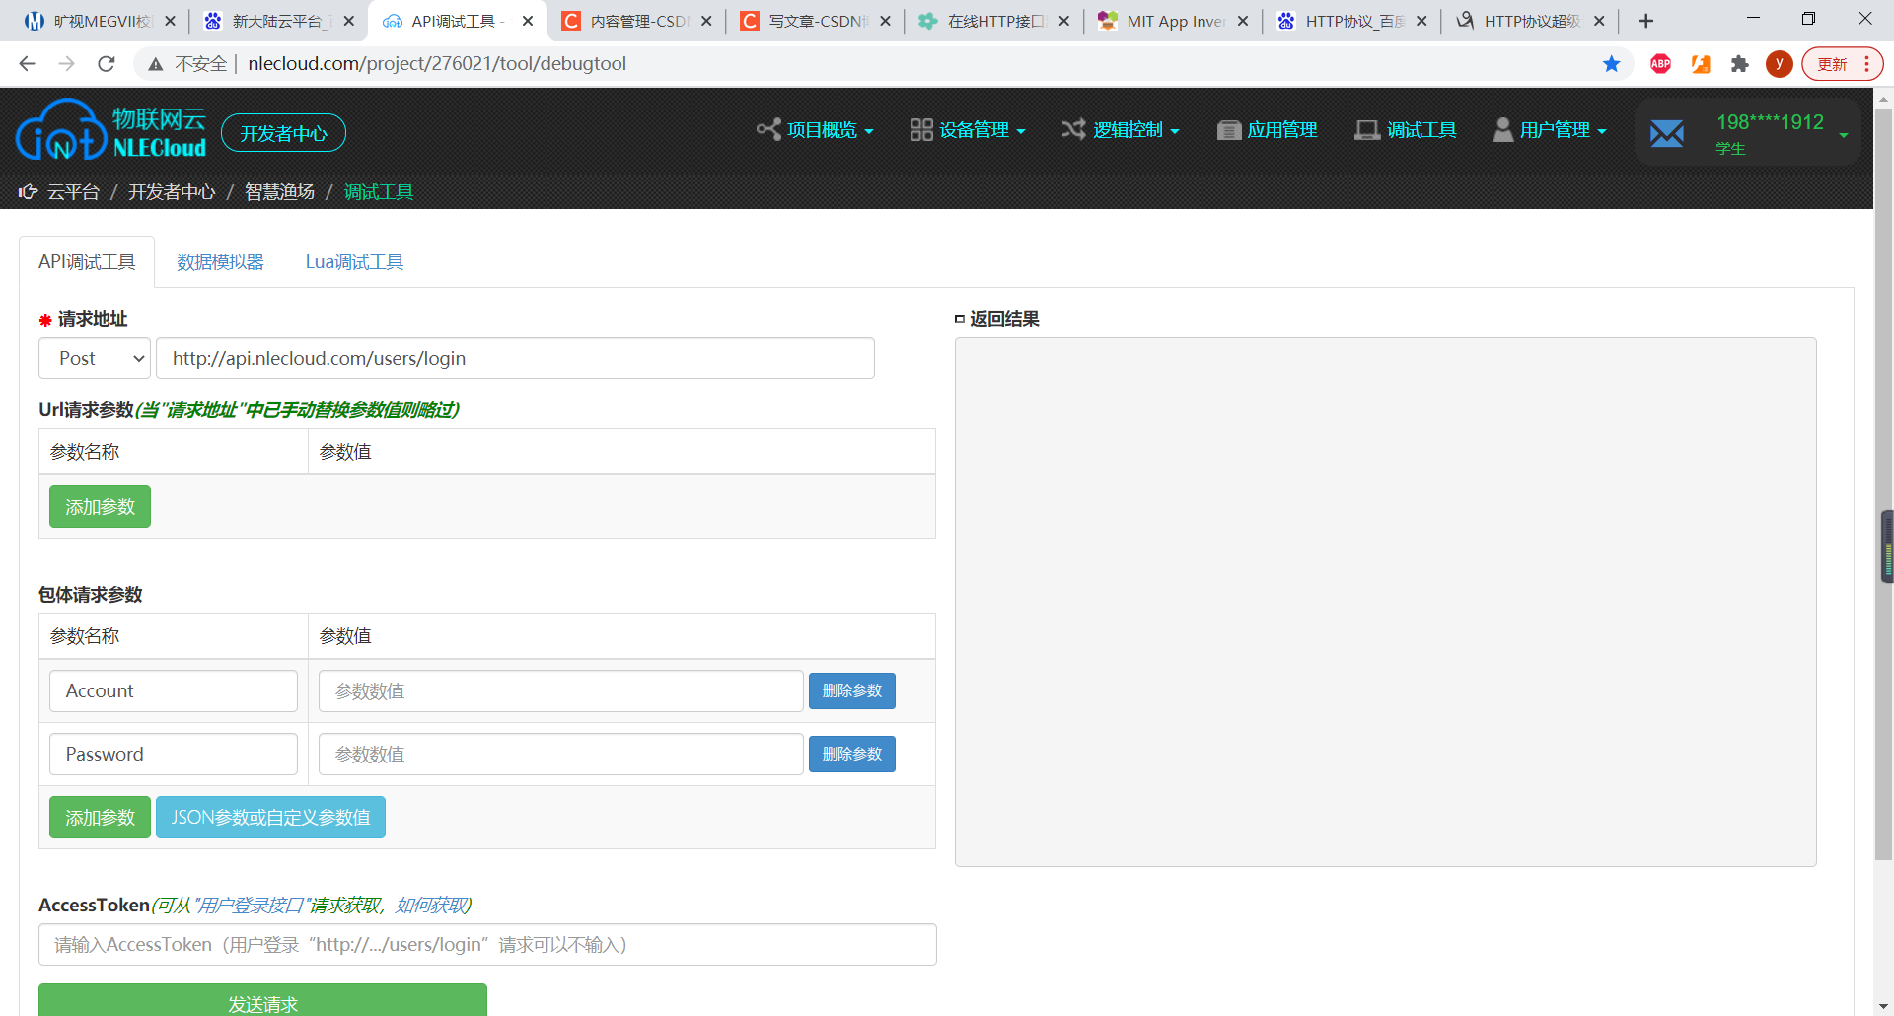1894x1016 pixels.
Task: Delete the Password parameter row
Action: 852,755
